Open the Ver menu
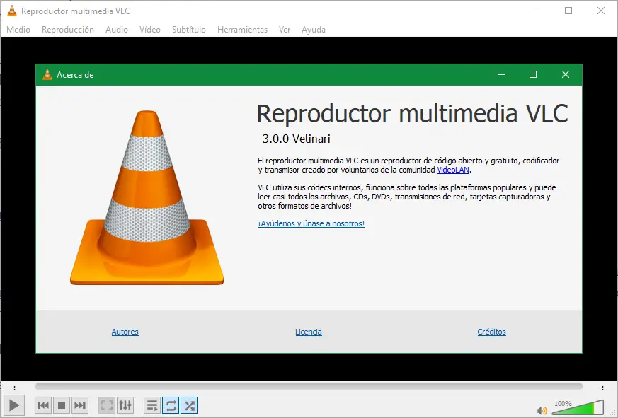 (285, 30)
